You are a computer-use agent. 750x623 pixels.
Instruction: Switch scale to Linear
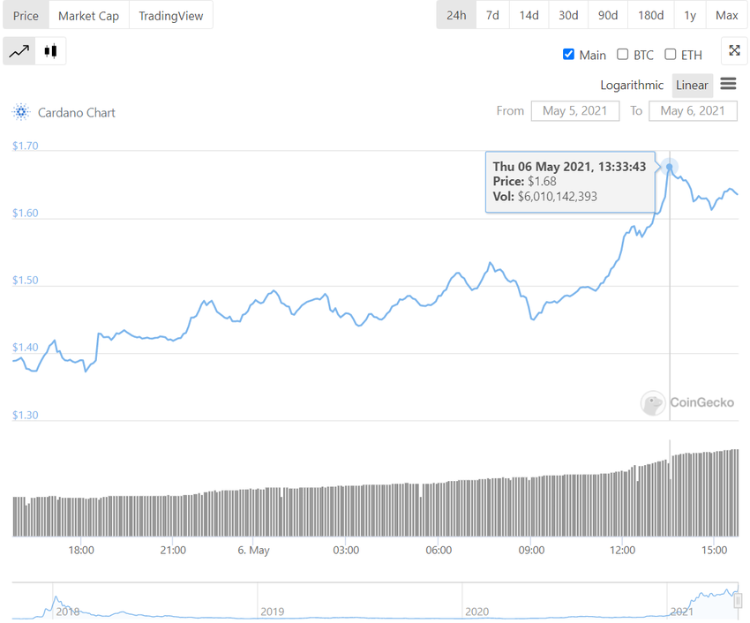pos(692,86)
